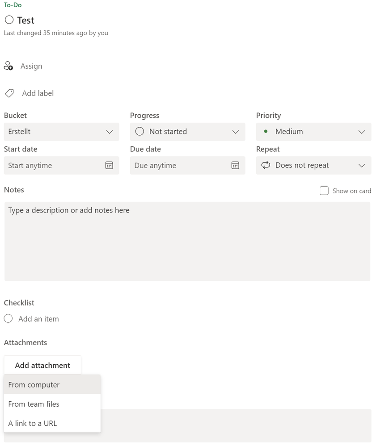Expand the Repeat chevron arrow

362,166
